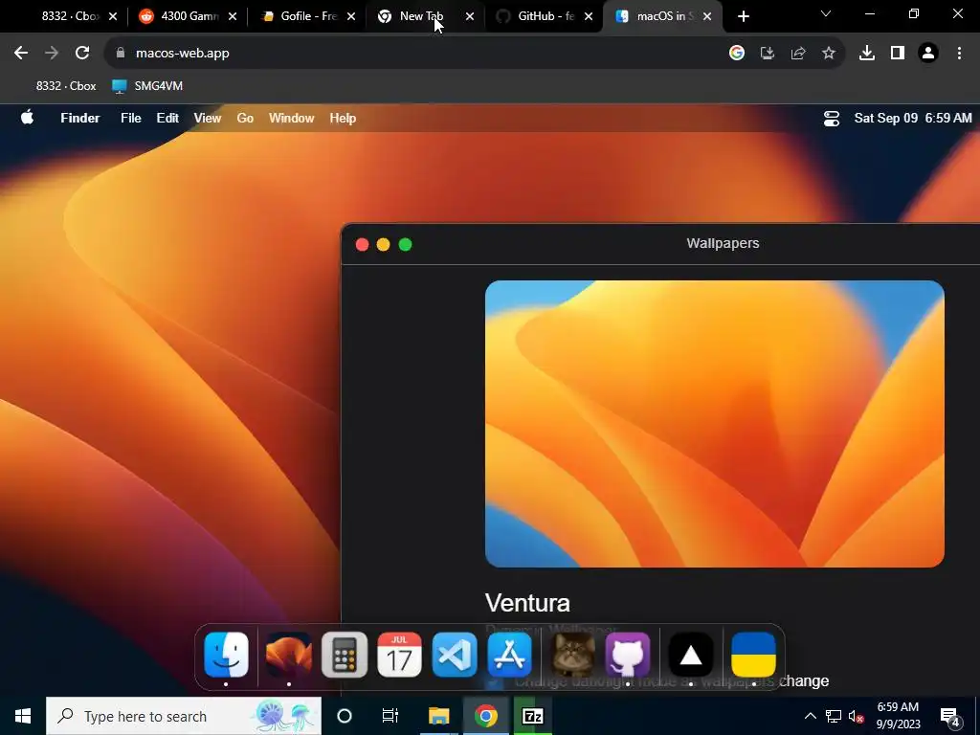Screen dimensions: 980x735
Task: Open the Vercel triangle dock icon
Action: coord(691,655)
